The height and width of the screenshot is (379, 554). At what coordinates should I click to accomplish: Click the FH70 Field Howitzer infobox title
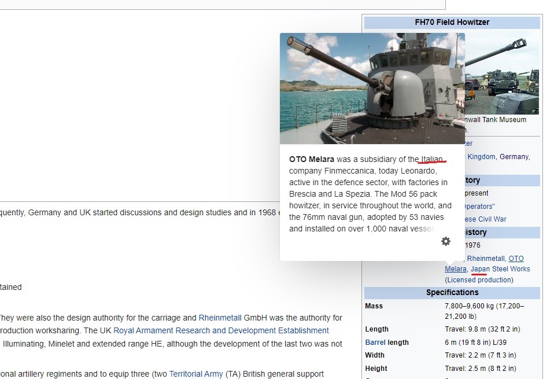coord(452,22)
